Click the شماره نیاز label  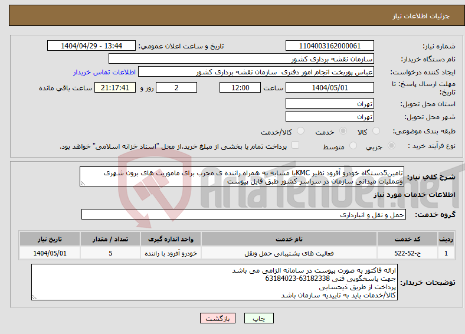[439, 46]
